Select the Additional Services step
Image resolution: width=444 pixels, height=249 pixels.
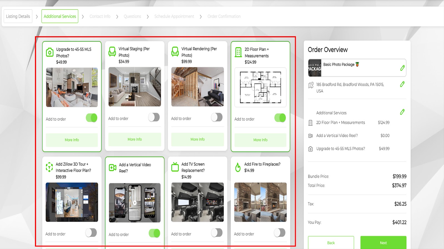tap(60, 16)
